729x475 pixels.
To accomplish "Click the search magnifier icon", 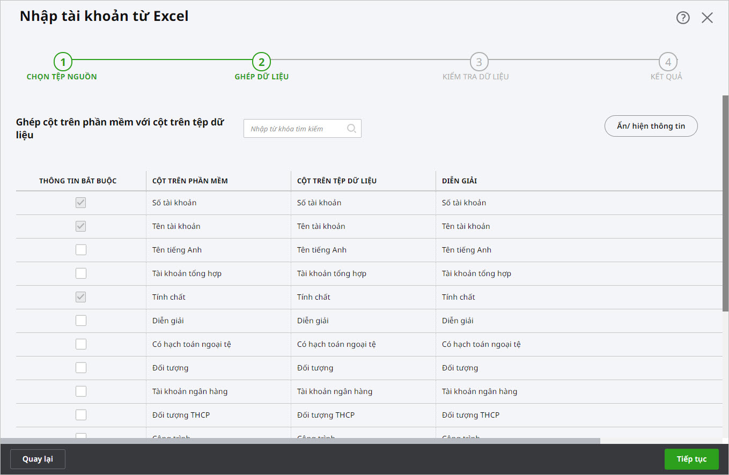I will pyautogui.click(x=351, y=129).
